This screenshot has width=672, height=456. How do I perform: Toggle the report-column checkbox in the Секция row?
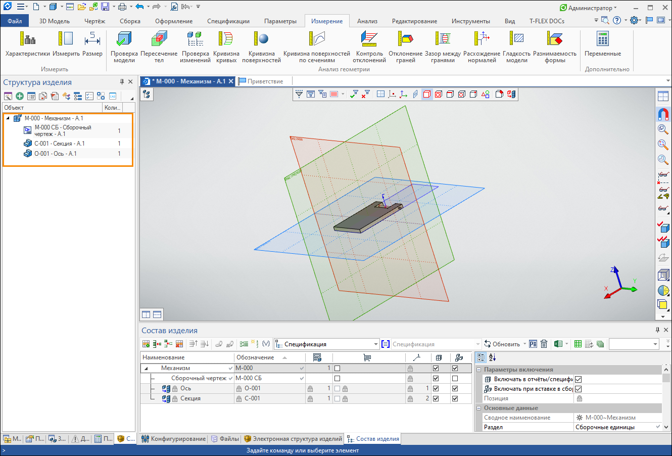click(436, 398)
